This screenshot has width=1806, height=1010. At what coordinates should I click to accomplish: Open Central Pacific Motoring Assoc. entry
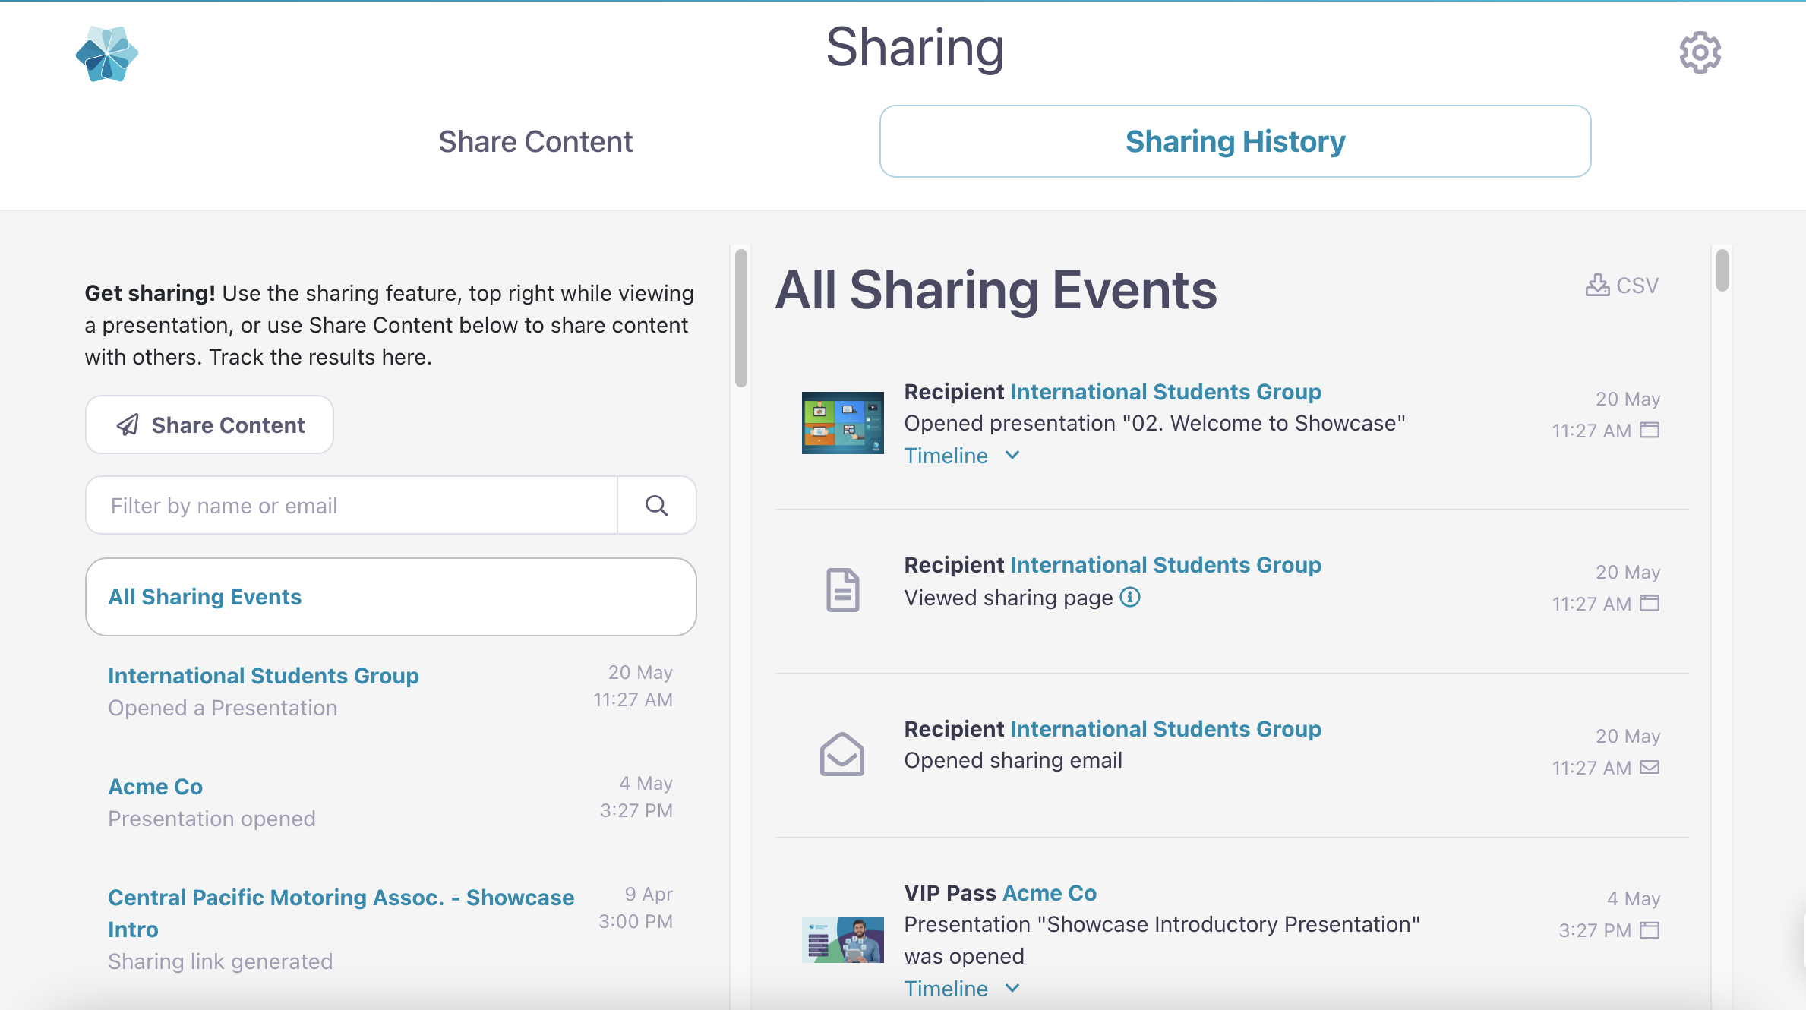pyautogui.click(x=340, y=913)
